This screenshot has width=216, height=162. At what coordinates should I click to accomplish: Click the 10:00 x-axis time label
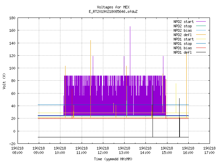click(x=60, y=153)
